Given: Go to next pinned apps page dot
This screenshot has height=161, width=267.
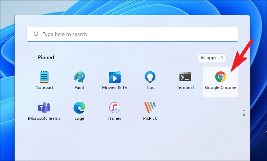Looking at the screenshot, I should coord(244,115).
